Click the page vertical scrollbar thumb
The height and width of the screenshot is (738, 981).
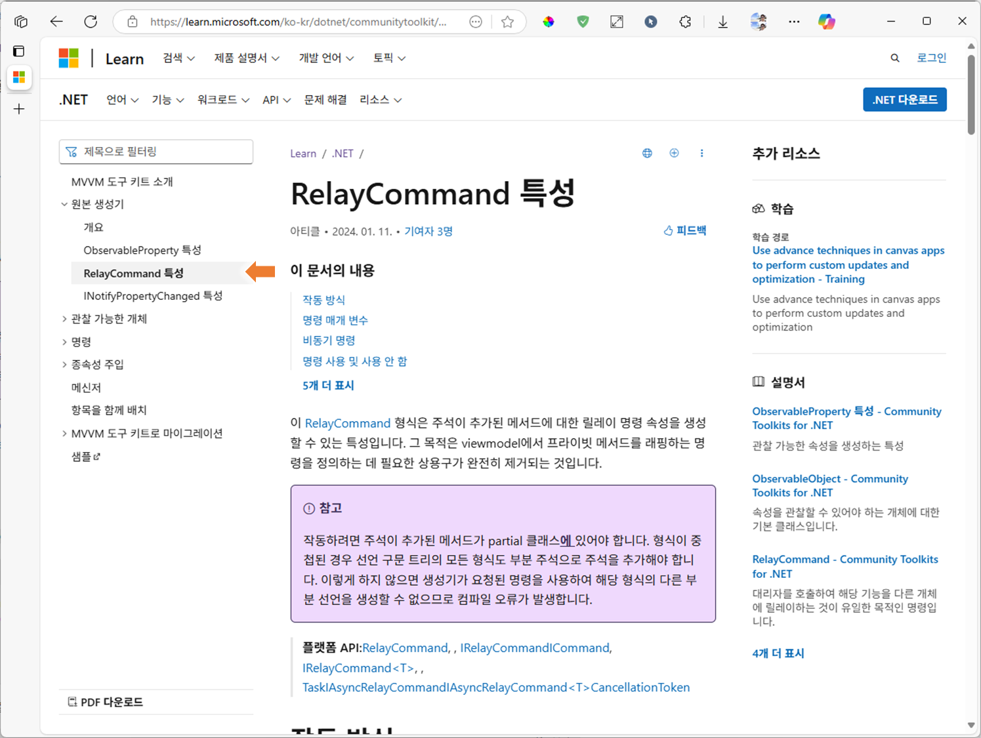971,94
